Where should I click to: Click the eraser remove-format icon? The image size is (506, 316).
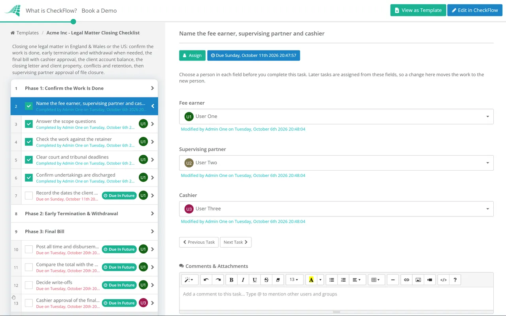(278, 280)
